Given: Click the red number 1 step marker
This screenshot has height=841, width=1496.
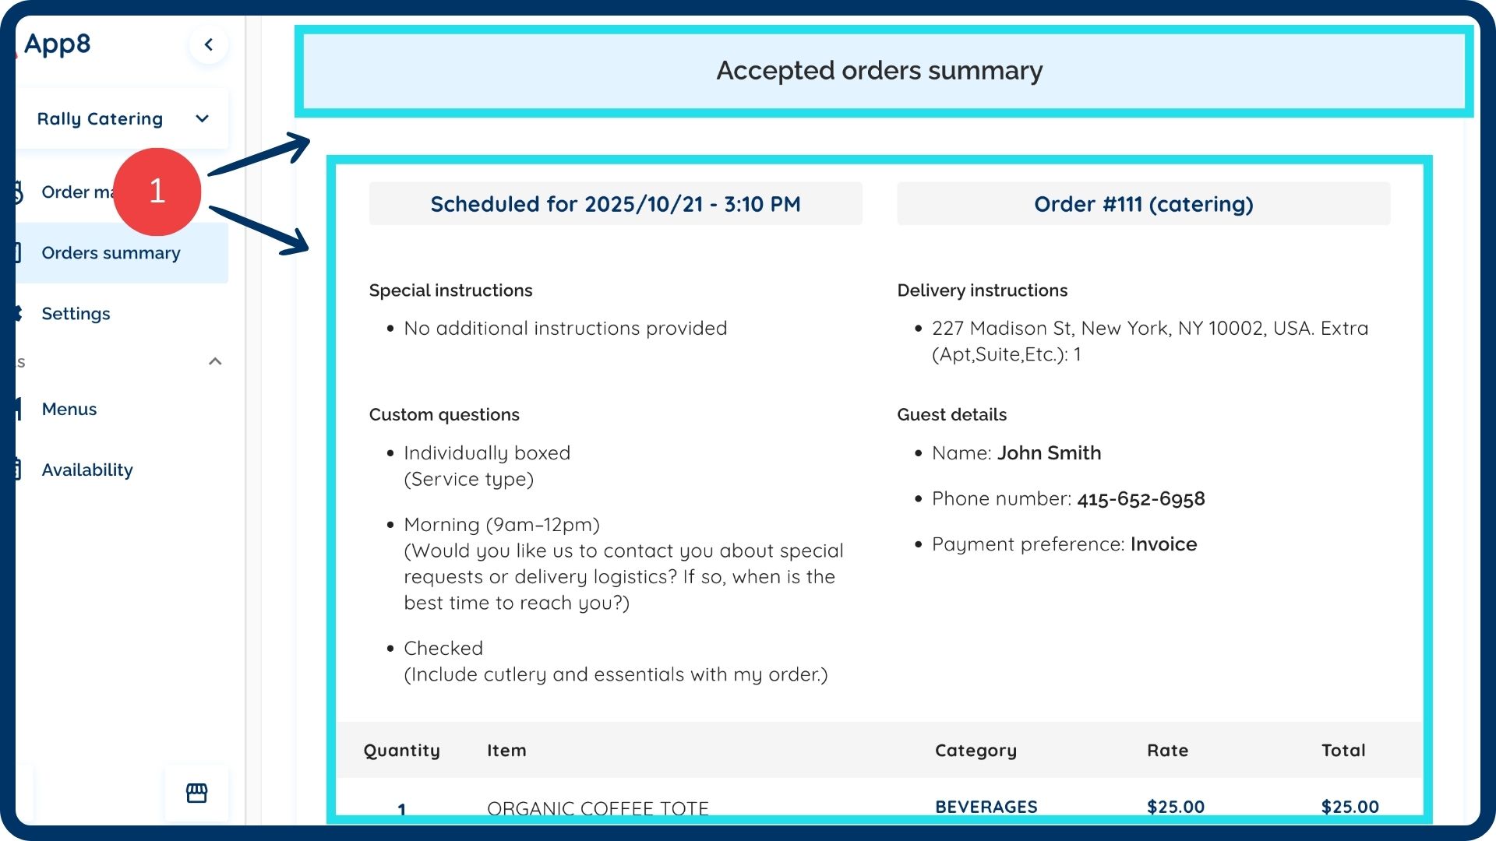Looking at the screenshot, I should coord(157,192).
